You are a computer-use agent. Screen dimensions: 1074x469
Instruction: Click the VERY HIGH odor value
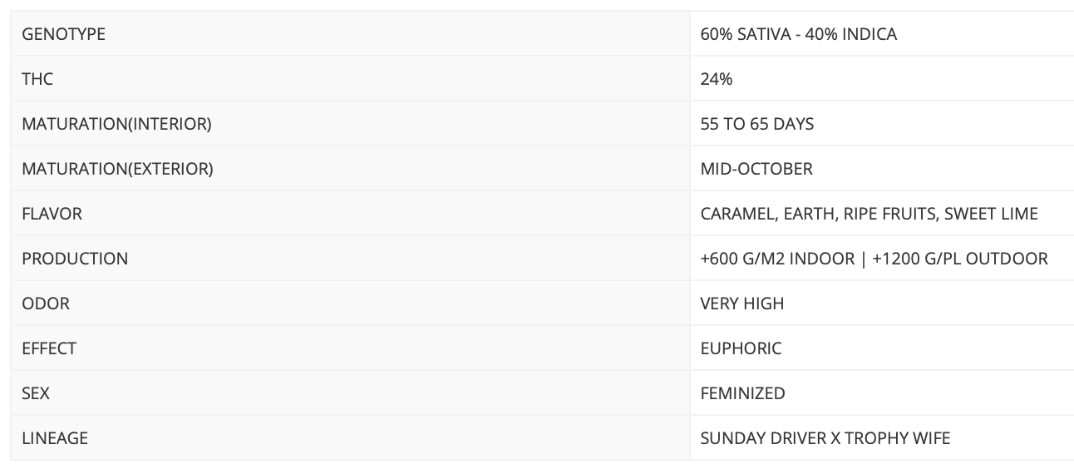coord(742,304)
